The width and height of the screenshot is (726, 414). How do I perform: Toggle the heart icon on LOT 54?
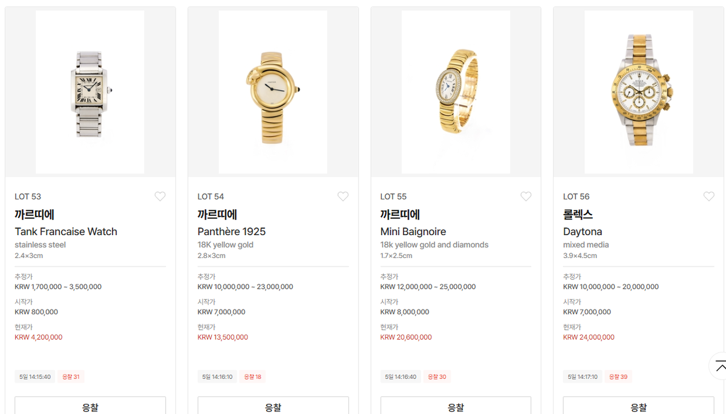pos(343,196)
